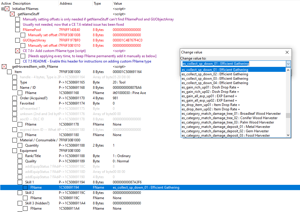Click the dropdown list scrollbar thumb
Screen dimensions: 300x212
[x=288, y=116]
